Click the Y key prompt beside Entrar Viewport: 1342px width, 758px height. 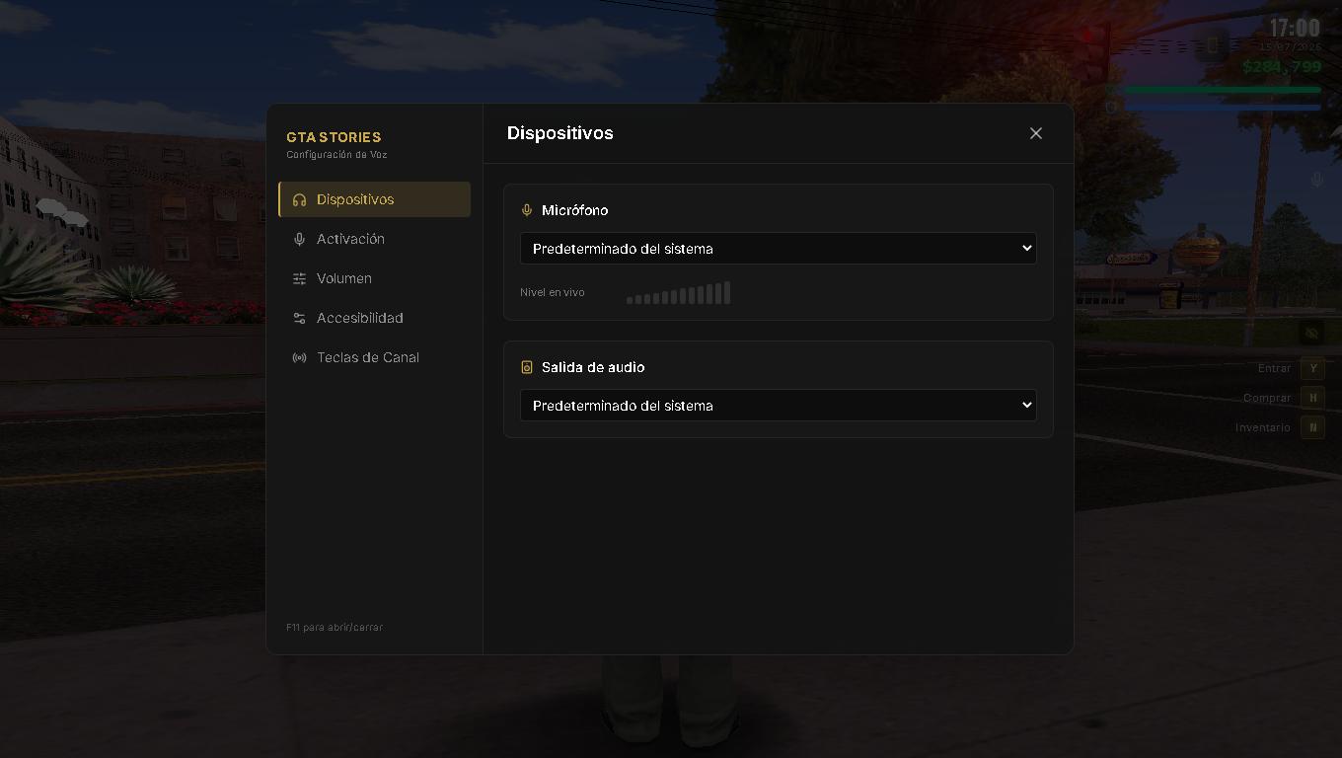click(x=1312, y=368)
